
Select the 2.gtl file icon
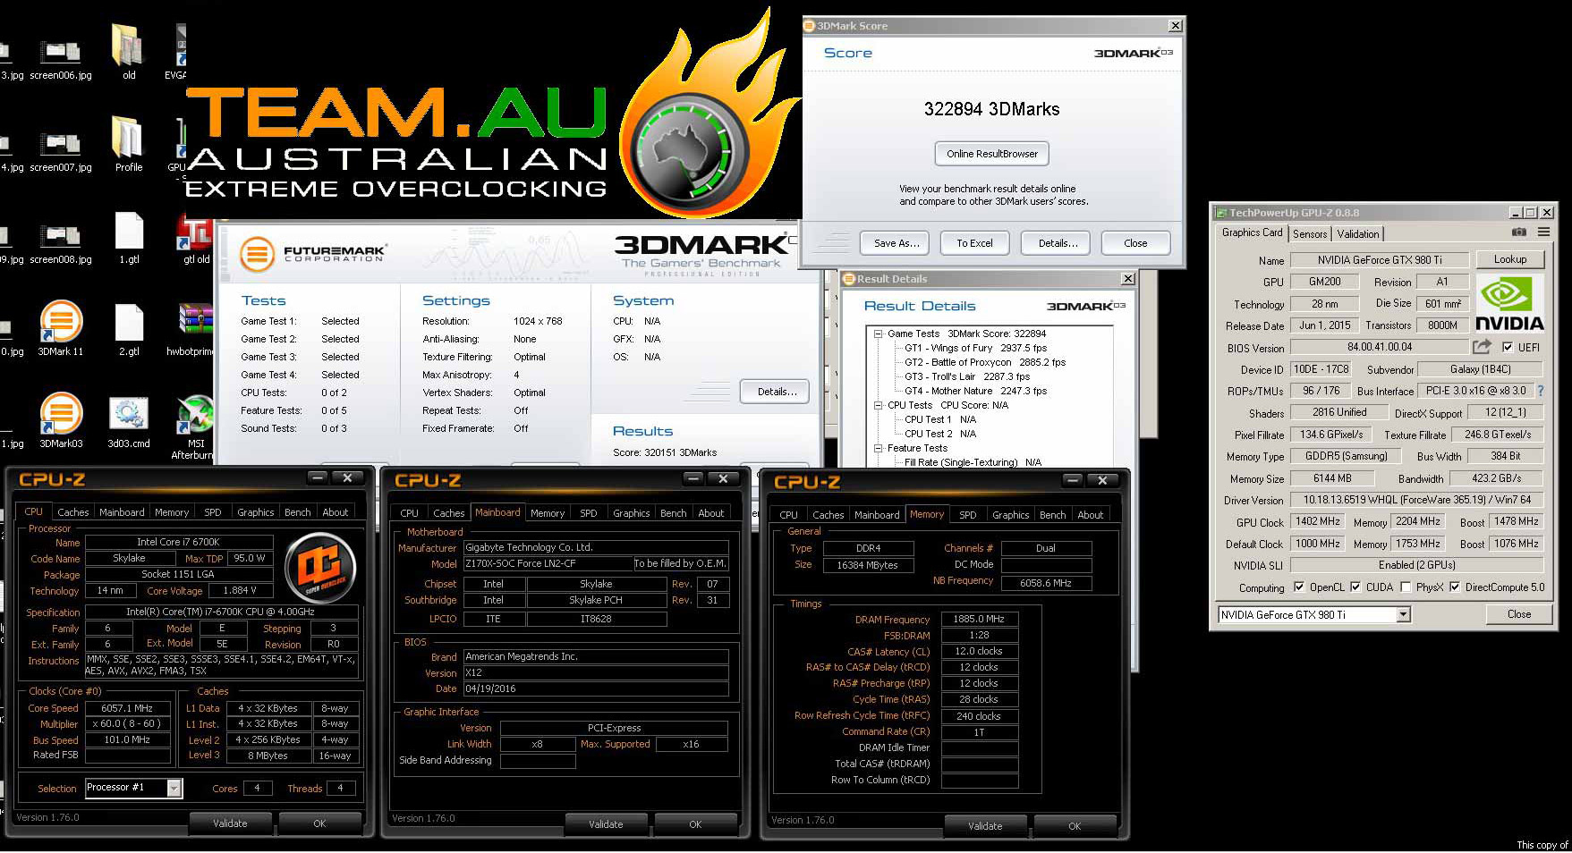pos(129,329)
